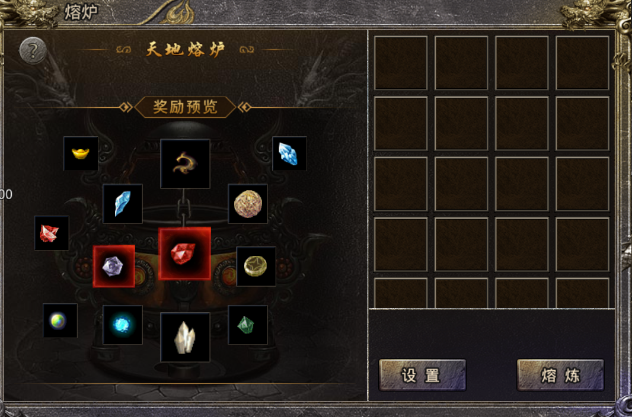Select the green emerald gem reward
The image size is (632, 417).
coord(247,325)
